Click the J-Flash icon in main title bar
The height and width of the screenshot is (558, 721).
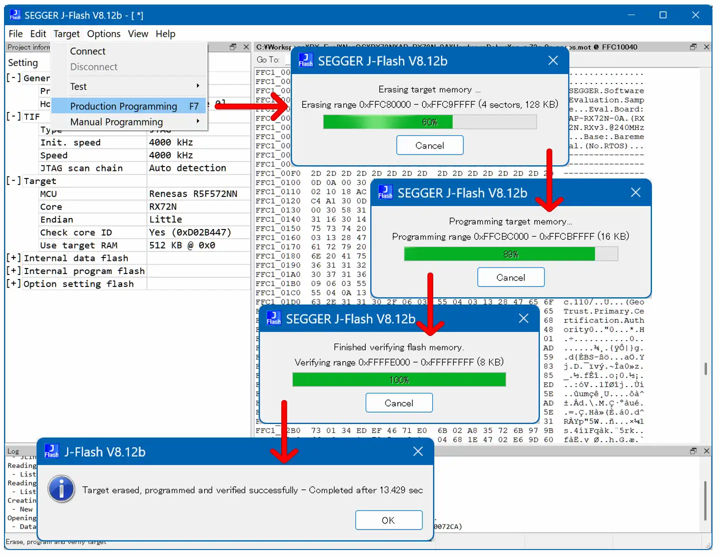coord(16,15)
